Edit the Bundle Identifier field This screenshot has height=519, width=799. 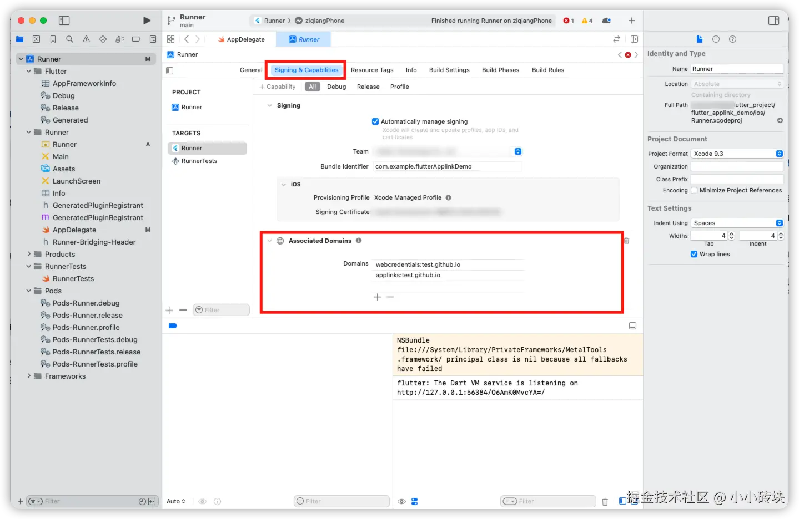point(448,166)
